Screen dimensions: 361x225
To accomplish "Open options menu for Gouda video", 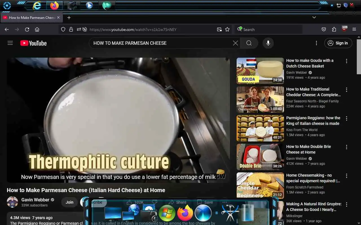I will click(347, 61).
